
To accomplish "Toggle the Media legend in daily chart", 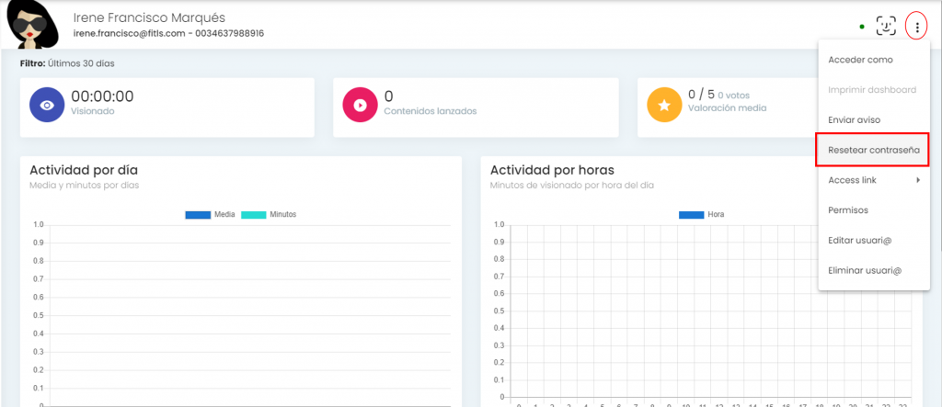I will coord(211,214).
